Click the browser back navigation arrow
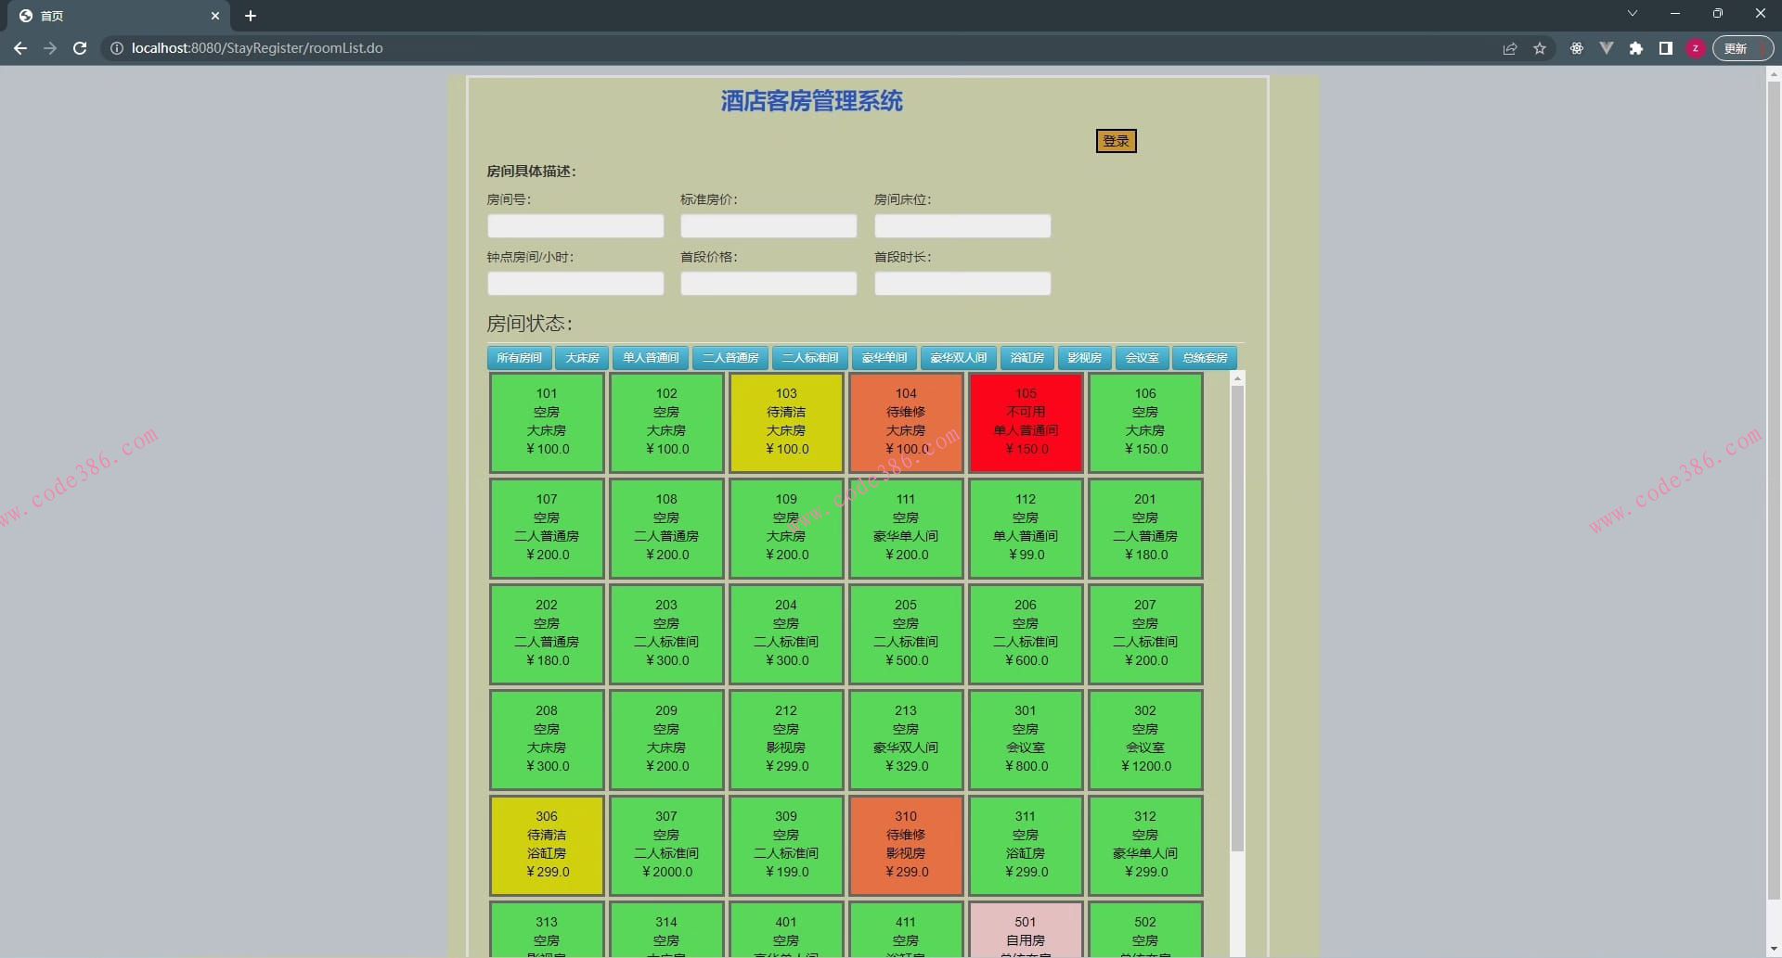 (x=20, y=48)
